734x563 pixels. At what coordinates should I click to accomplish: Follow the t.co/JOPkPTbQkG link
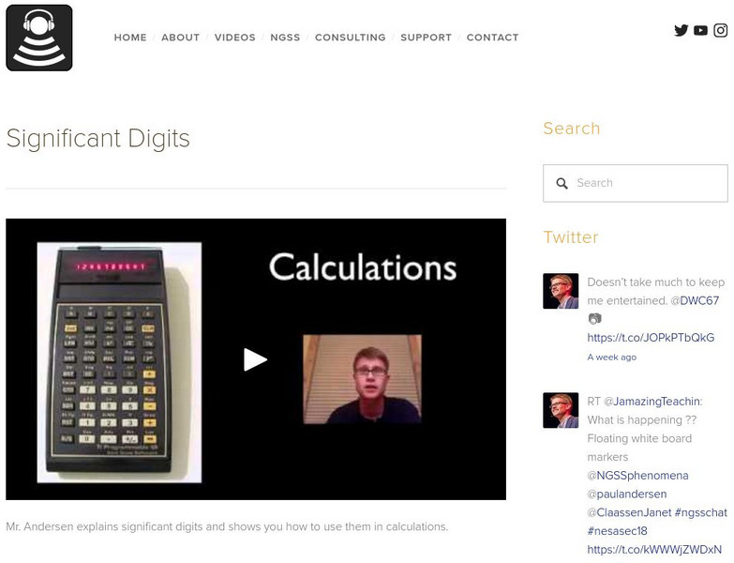tap(651, 338)
